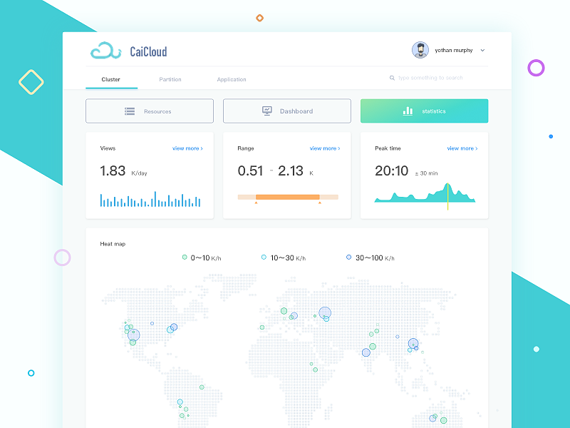Click the yellow peak time marker line

(448, 197)
